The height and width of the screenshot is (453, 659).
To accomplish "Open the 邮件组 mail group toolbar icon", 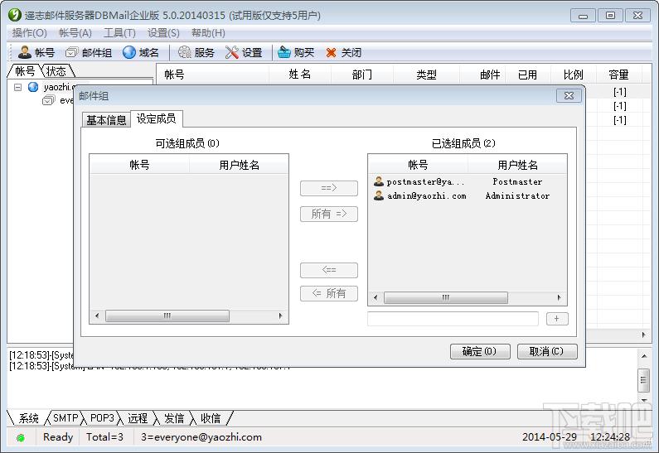I will point(71,52).
